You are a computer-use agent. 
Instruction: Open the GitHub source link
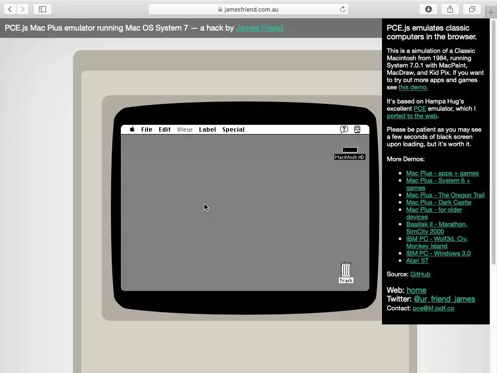pyautogui.click(x=420, y=274)
